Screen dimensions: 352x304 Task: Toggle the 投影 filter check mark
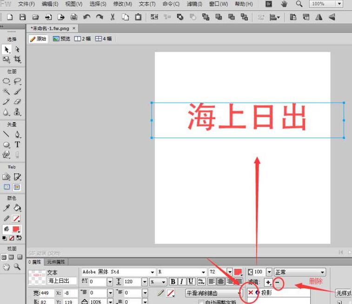click(x=251, y=292)
